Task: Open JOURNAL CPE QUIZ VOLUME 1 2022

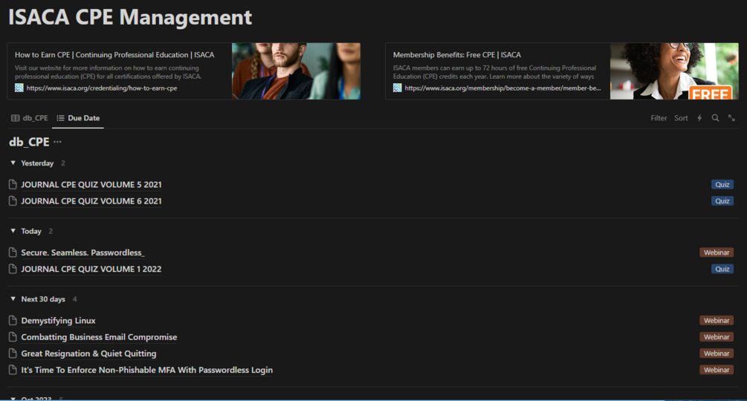Action: coord(91,269)
